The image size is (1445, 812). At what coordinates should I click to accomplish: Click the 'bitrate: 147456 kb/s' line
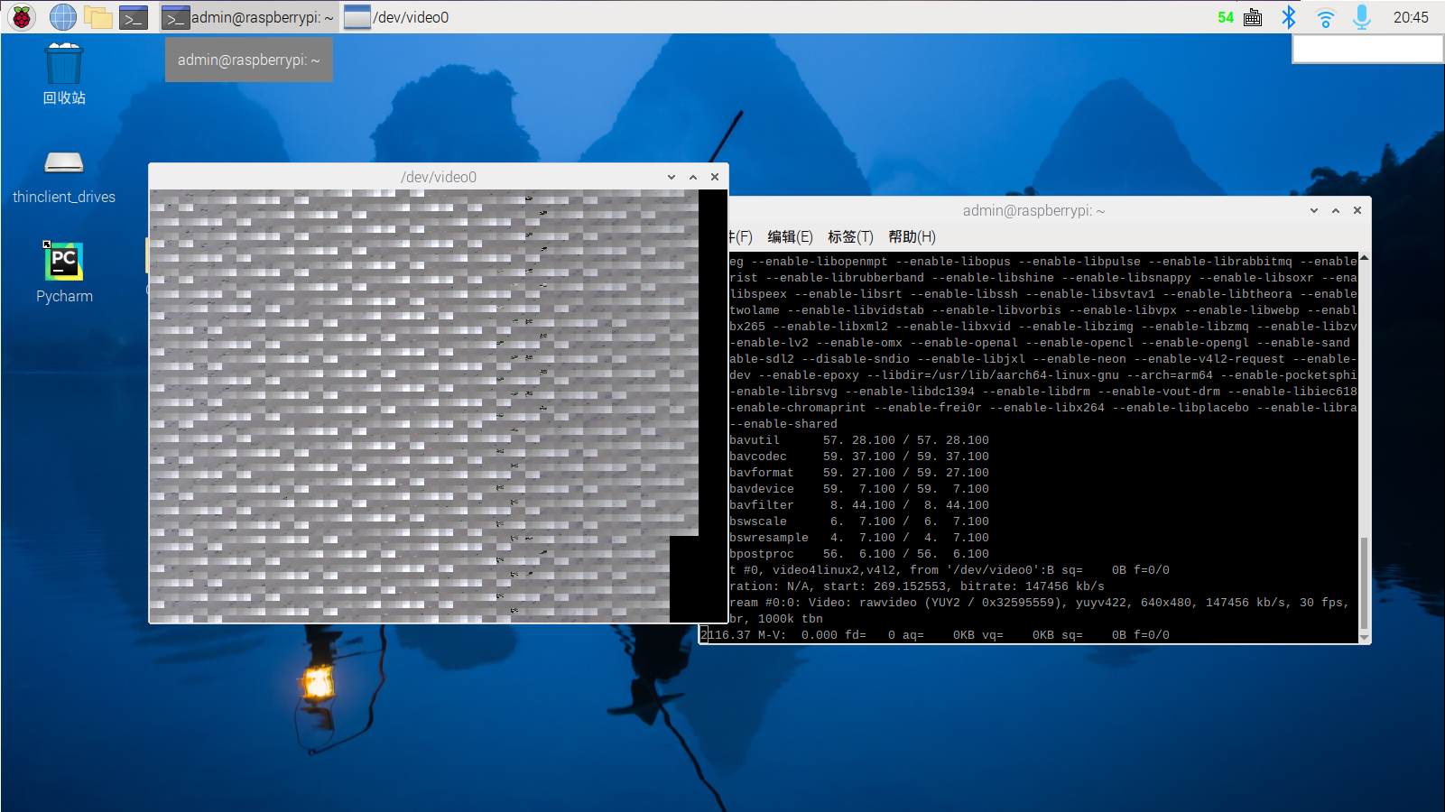[x=917, y=586]
